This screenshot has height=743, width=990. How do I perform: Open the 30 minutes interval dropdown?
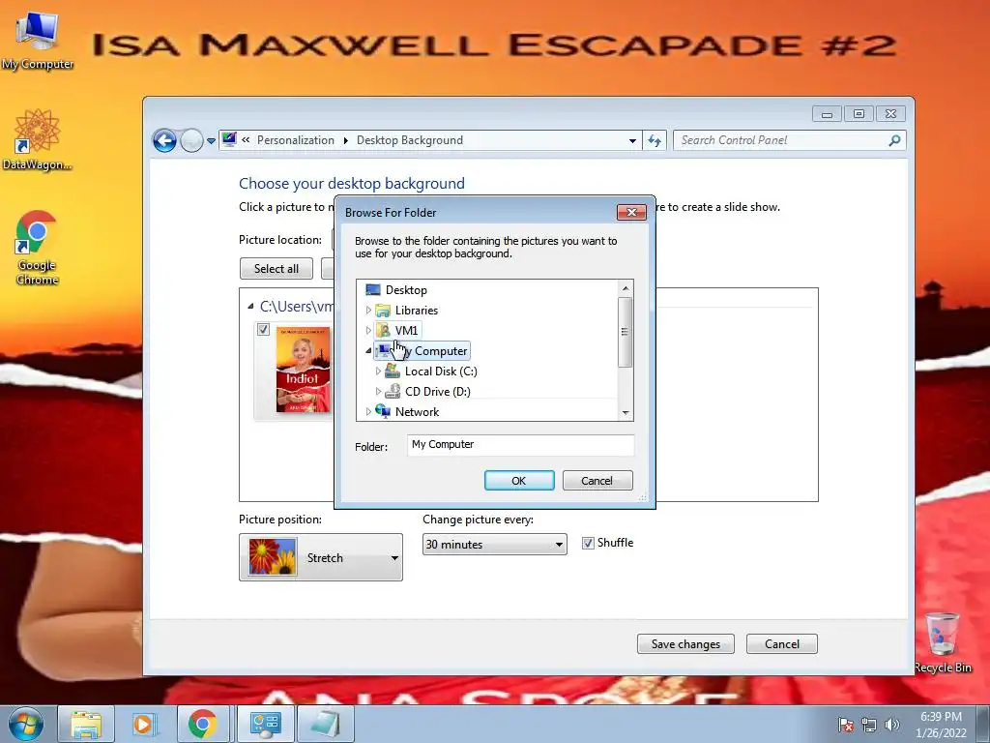[x=494, y=544]
